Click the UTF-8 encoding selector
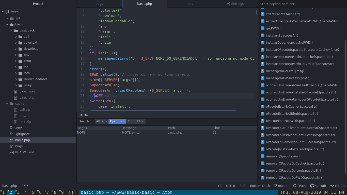Image resolution: width=347 pixels, height=195 pixels. coord(230,186)
